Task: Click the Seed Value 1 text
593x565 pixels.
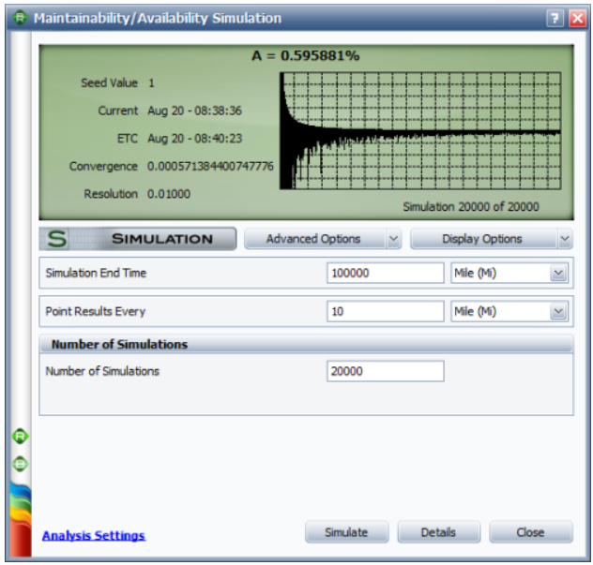Action: click(118, 82)
